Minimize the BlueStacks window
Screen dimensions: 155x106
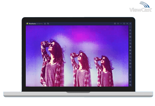(x=121, y=24)
